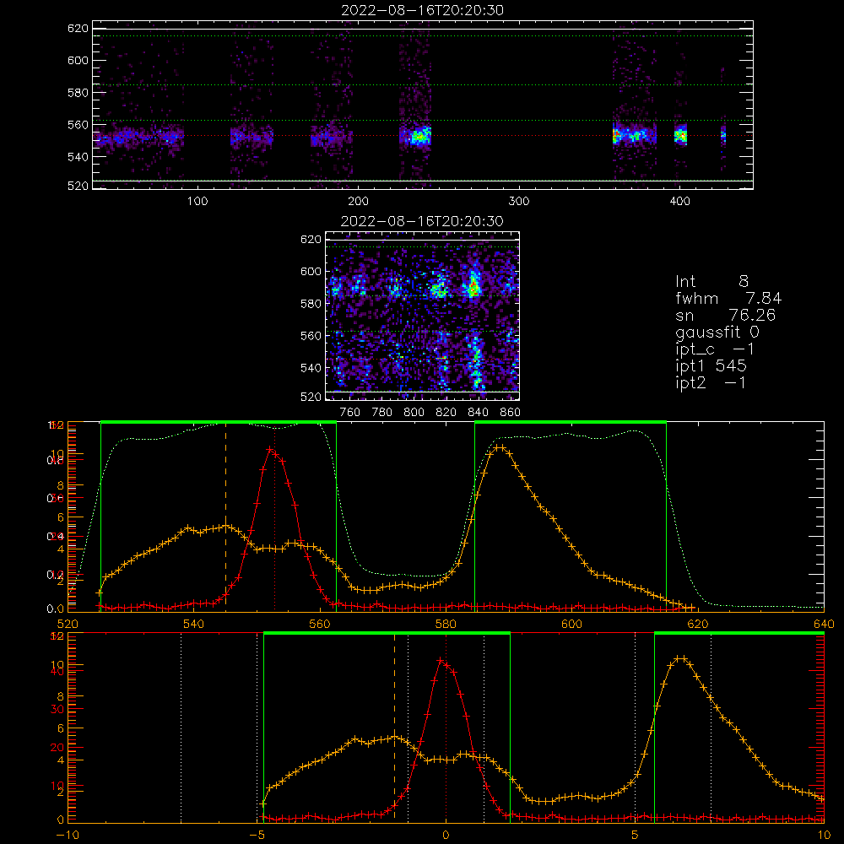Click x-axis label 820 on middle spectrogram
This screenshot has width=844, height=844.
446,413
